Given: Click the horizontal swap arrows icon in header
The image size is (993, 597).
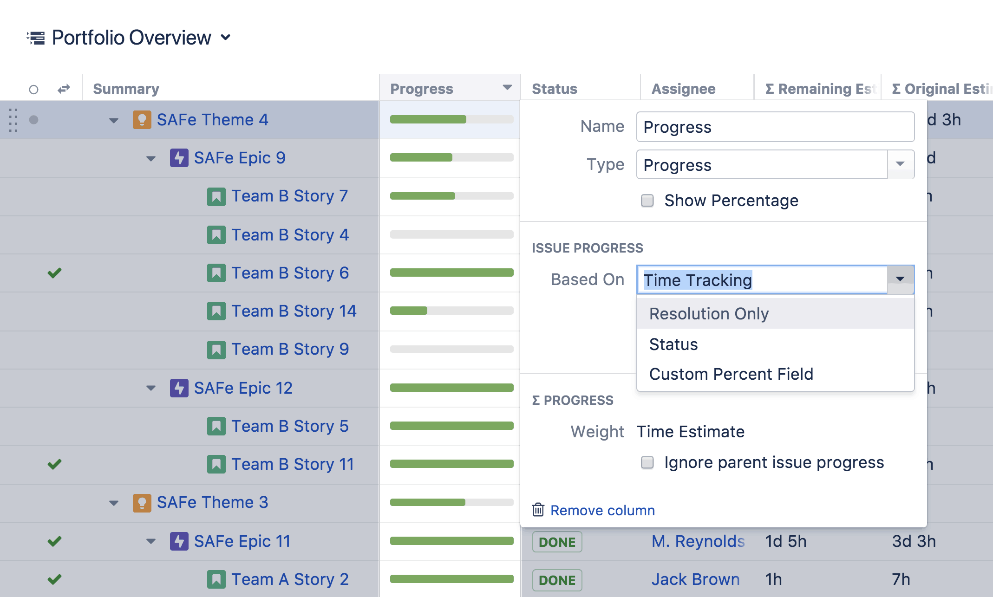Looking at the screenshot, I should [64, 89].
